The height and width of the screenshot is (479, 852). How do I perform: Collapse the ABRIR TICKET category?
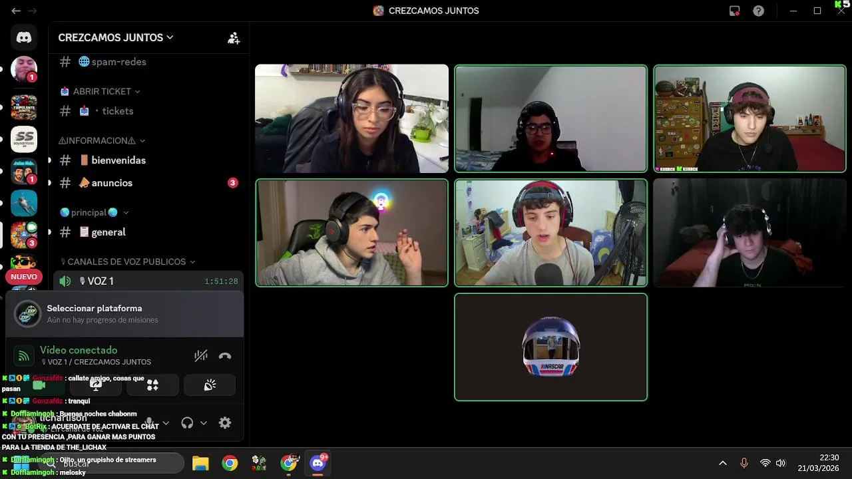tap(100, 91)
